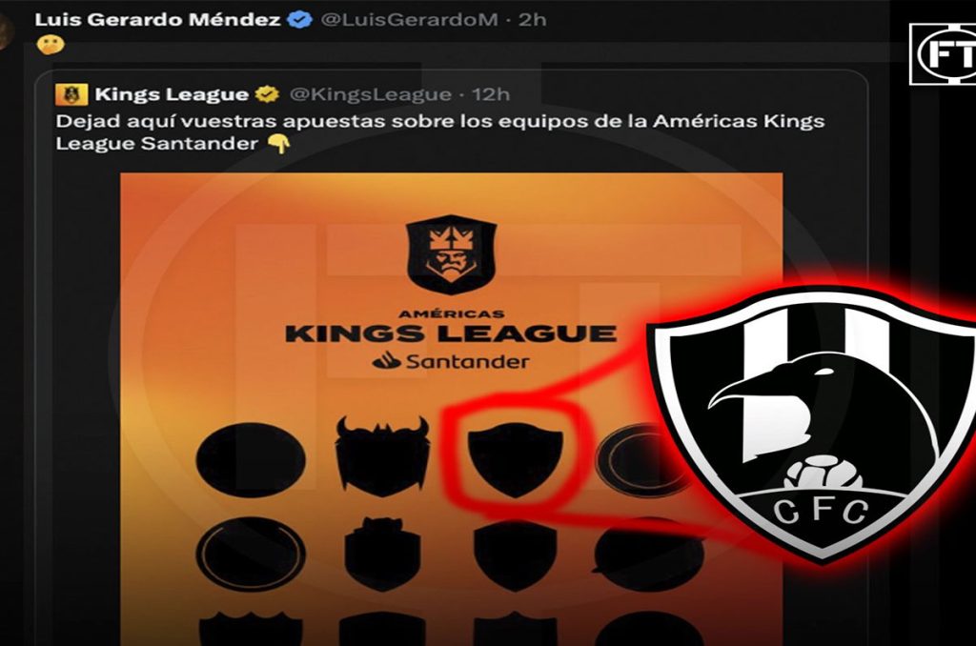Click the Kings League avatar icon
The image size is (976, 646).
click(71, 94)
